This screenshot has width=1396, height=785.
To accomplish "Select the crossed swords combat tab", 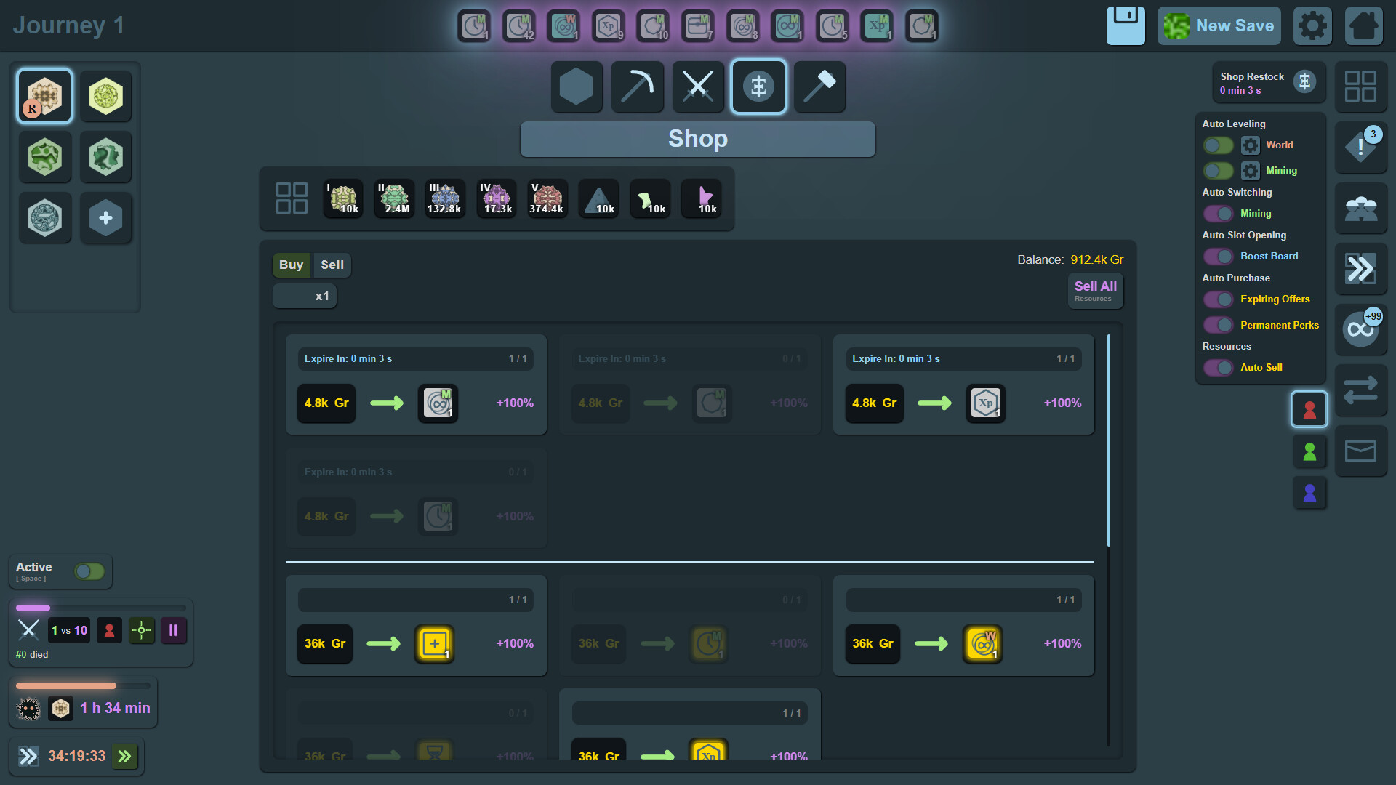I will (697, 86).
